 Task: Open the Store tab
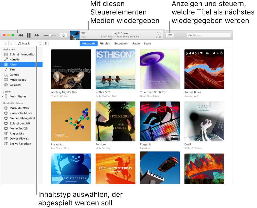point(147,44)
